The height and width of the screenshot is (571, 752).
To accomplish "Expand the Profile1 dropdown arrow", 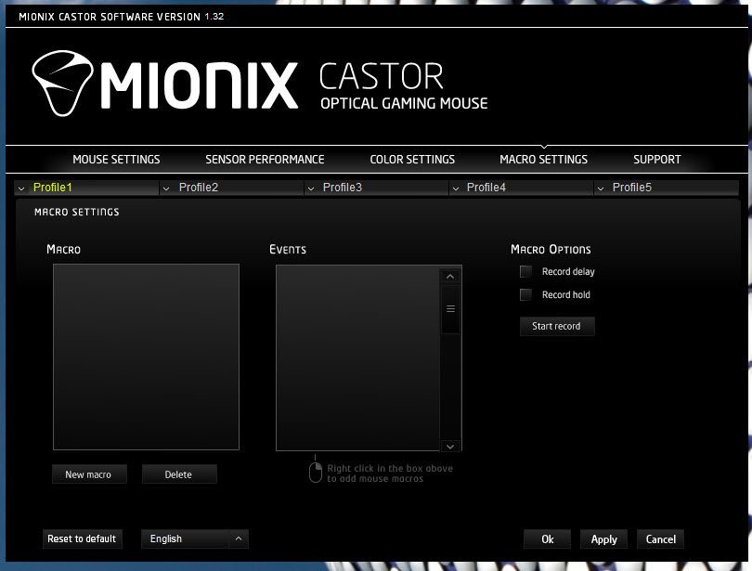I will point(21,188).
